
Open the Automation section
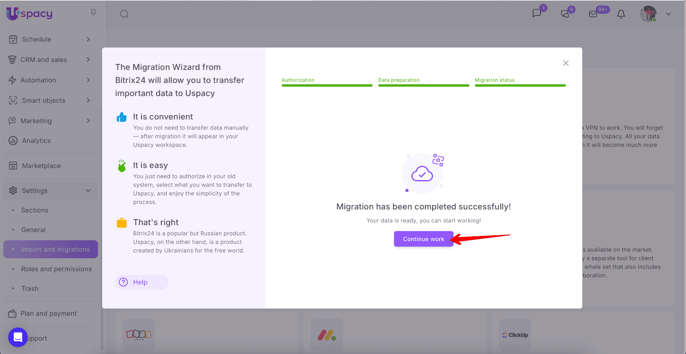pyautogui.click(x=38, y=80)
